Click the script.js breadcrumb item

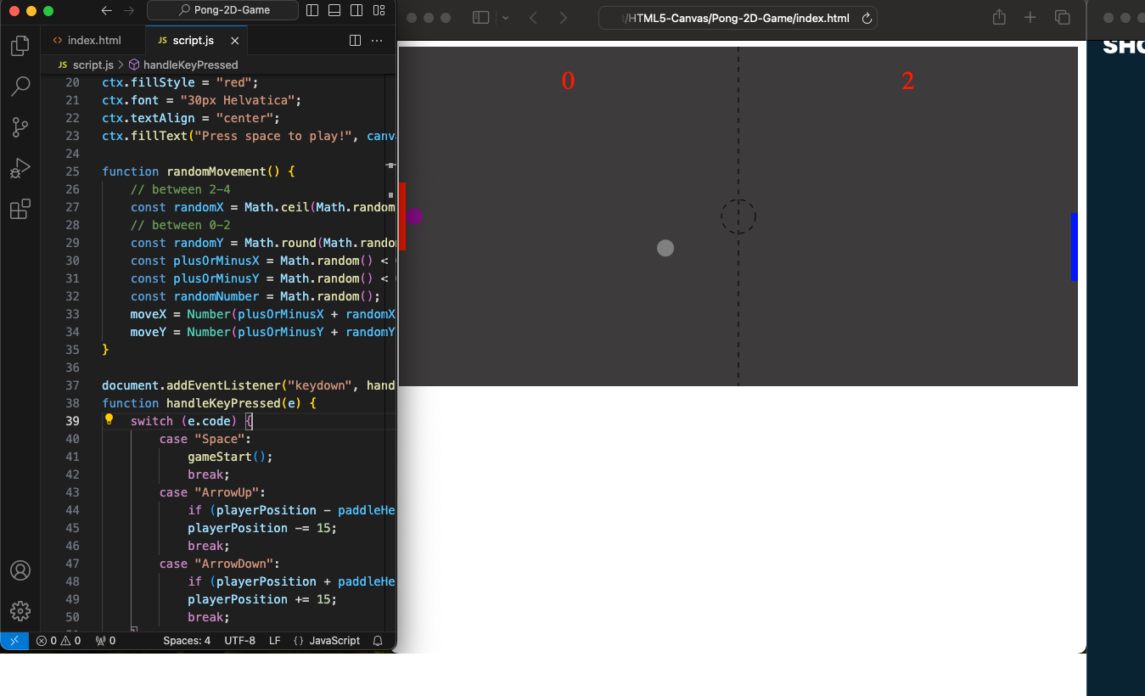[86, 65]
